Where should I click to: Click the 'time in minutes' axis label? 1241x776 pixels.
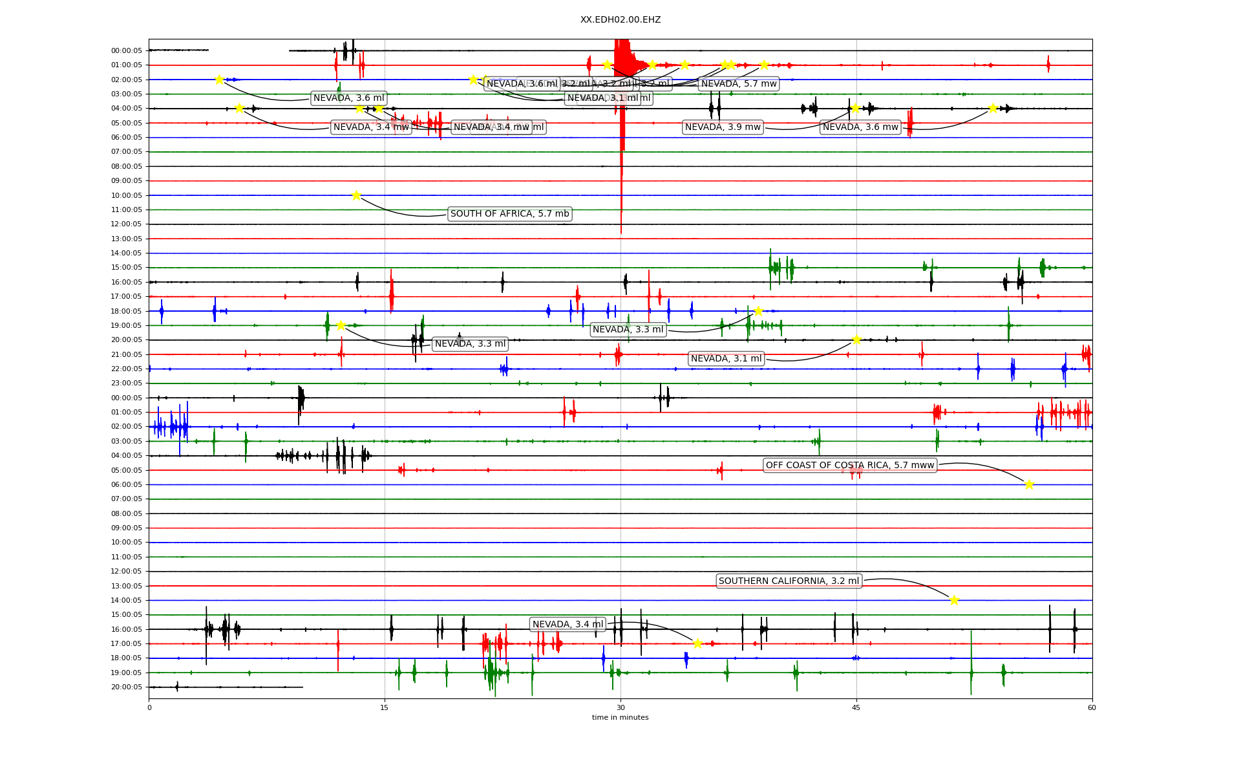620,717
